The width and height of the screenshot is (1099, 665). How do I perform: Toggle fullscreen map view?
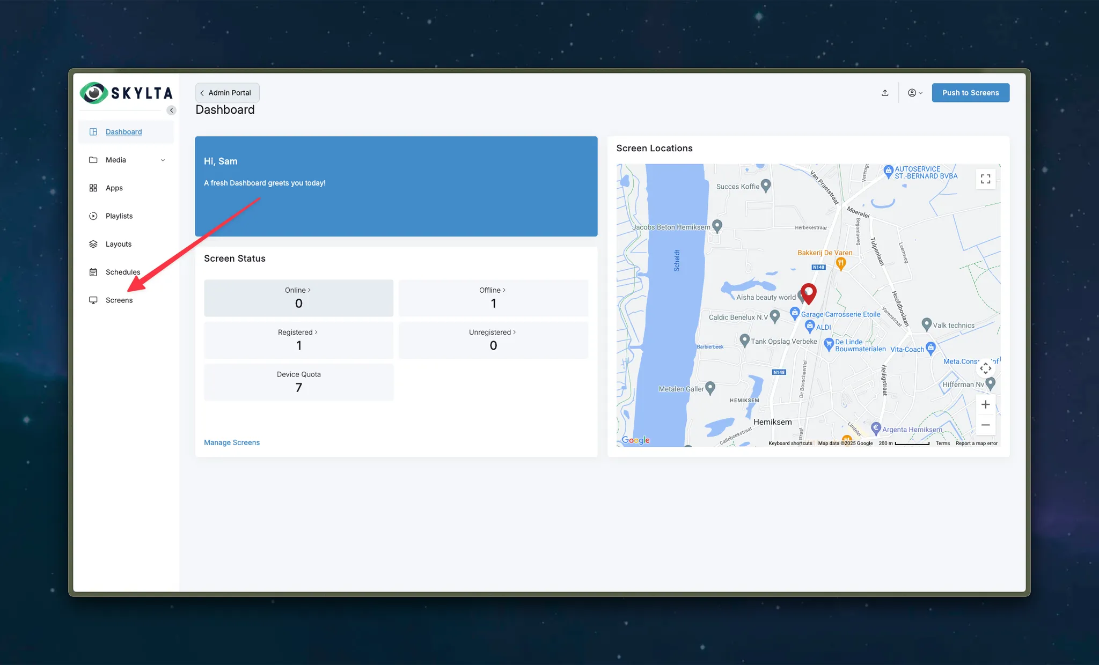click(x=986, y=179)
